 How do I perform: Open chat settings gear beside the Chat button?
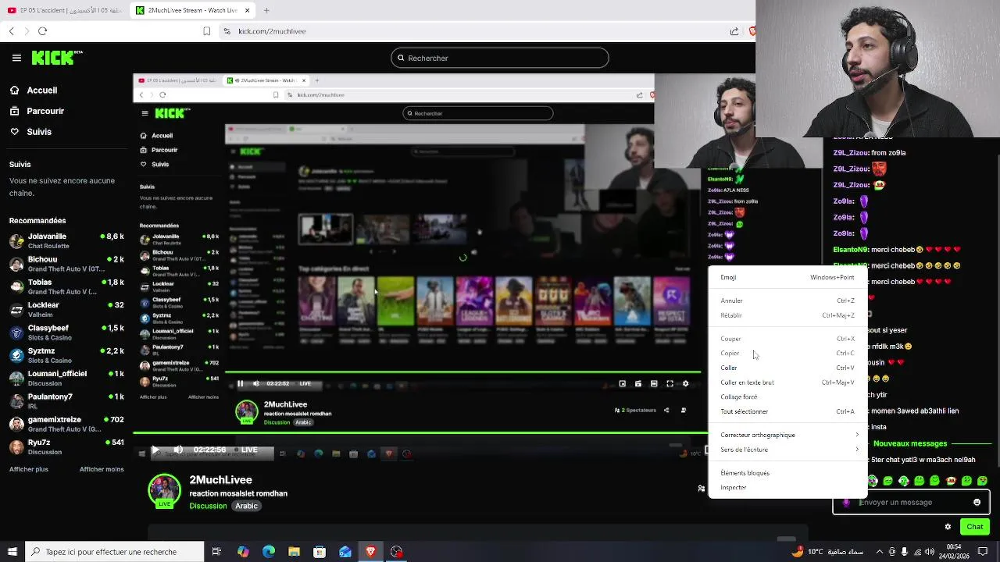point(948,527)
